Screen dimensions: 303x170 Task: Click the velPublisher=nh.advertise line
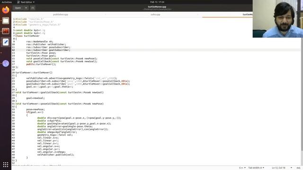(71, 78)
